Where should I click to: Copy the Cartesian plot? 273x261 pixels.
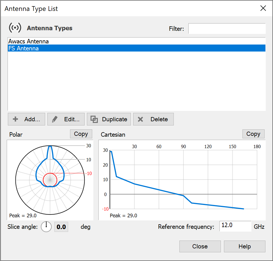click(x=253, y=134)
